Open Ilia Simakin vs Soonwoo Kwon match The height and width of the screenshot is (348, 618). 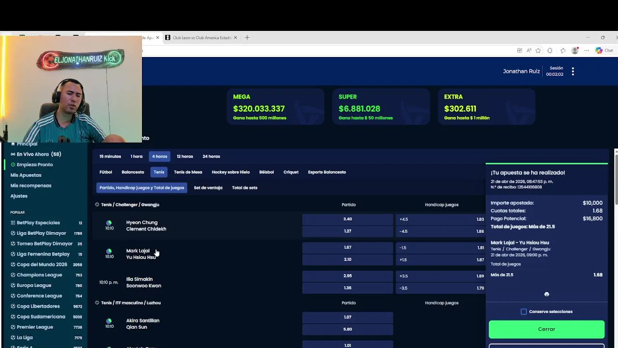[143, 282]
